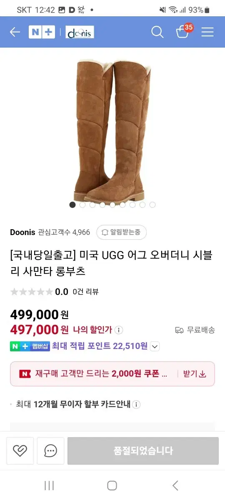Viewport: 225px width, 501px height.
Task: Tap the info icon beside 나의 할인가
Action: (119, 330)
